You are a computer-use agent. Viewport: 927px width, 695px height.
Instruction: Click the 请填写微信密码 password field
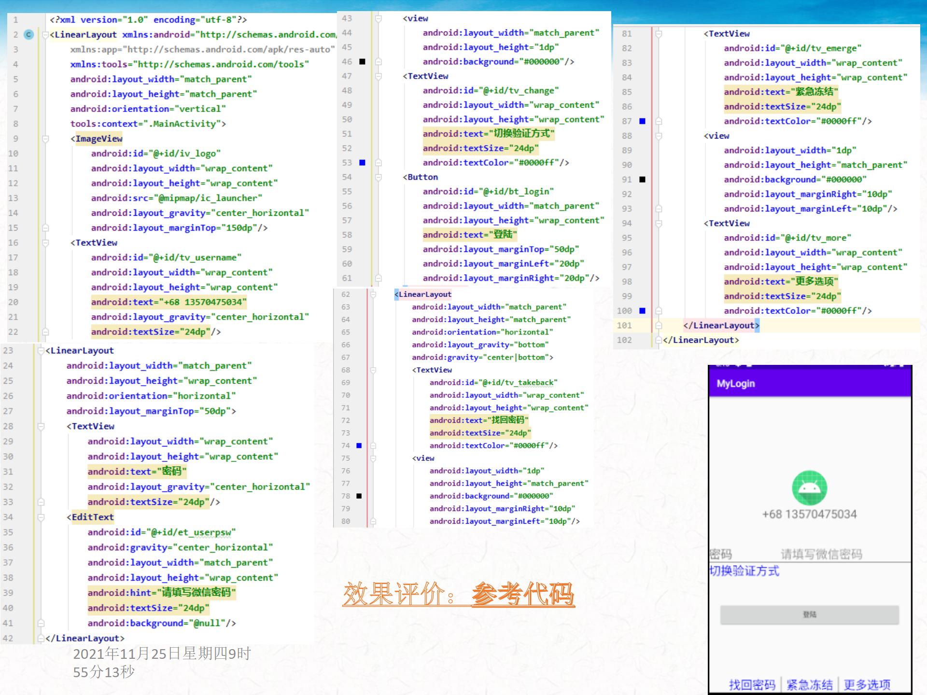(821, 554)
